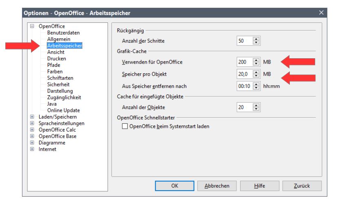Increase Anzahl der Schritte value

[256, 39]
